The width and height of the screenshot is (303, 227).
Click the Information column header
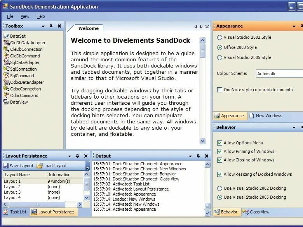(64, 175)
